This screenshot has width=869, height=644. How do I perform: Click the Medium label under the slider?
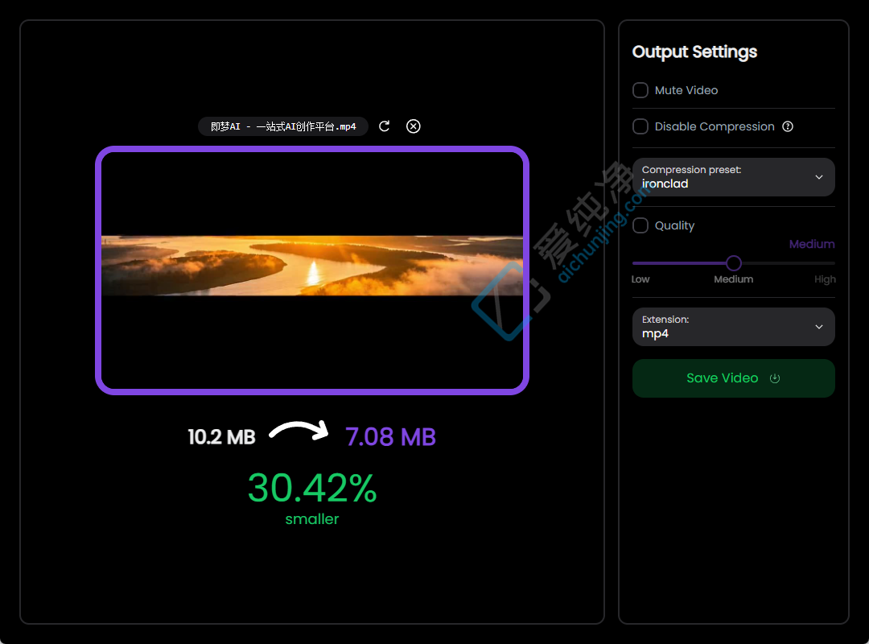pos(733,279)
